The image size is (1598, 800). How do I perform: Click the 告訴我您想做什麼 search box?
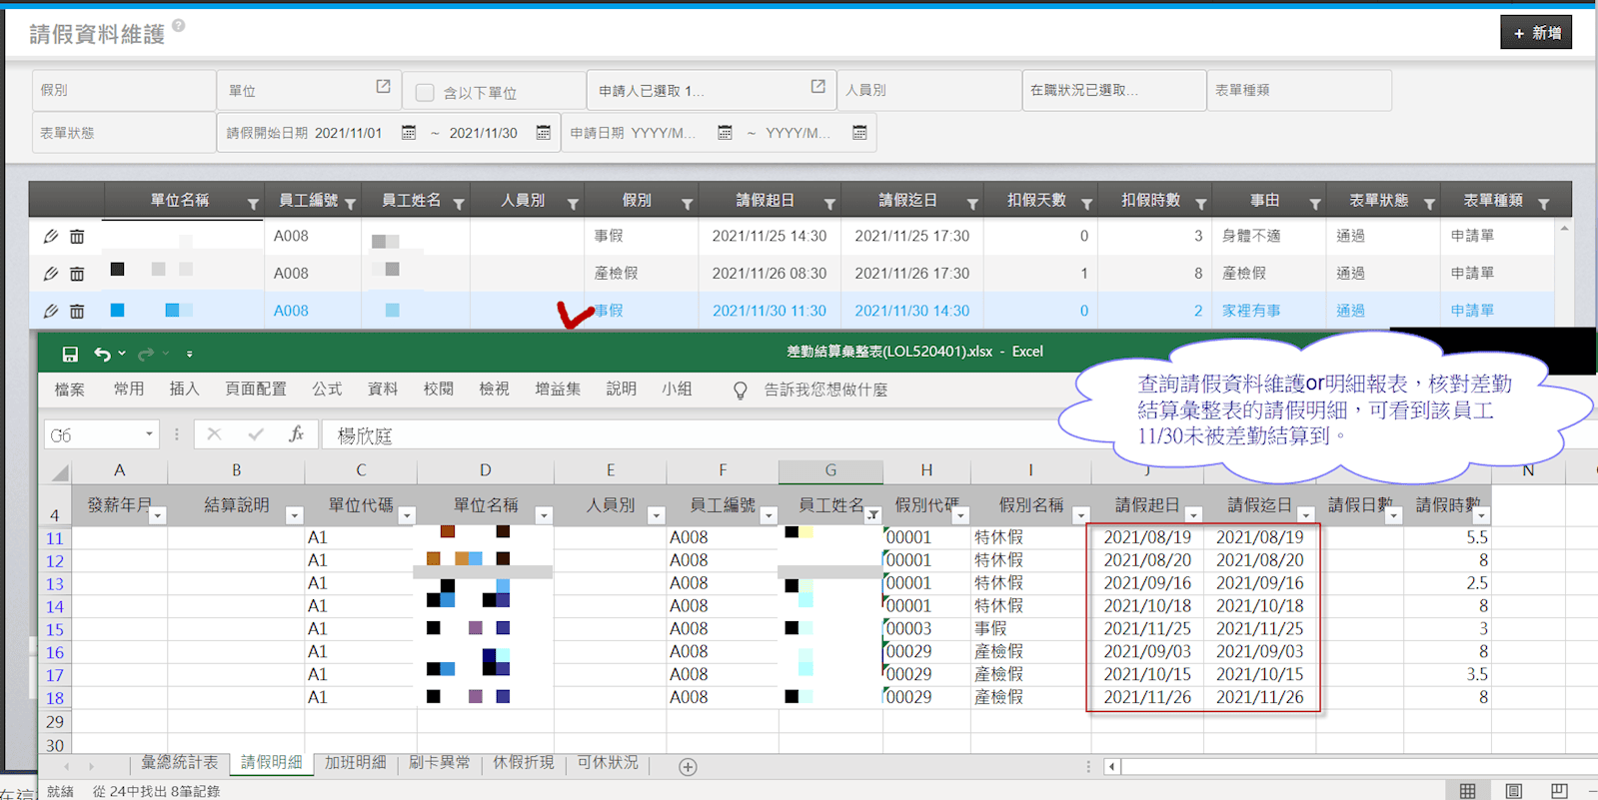[824, 390]
